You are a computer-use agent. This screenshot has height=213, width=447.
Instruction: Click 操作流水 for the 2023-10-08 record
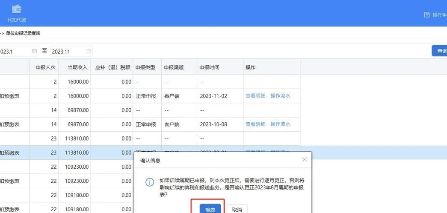[x=280, y=124]
